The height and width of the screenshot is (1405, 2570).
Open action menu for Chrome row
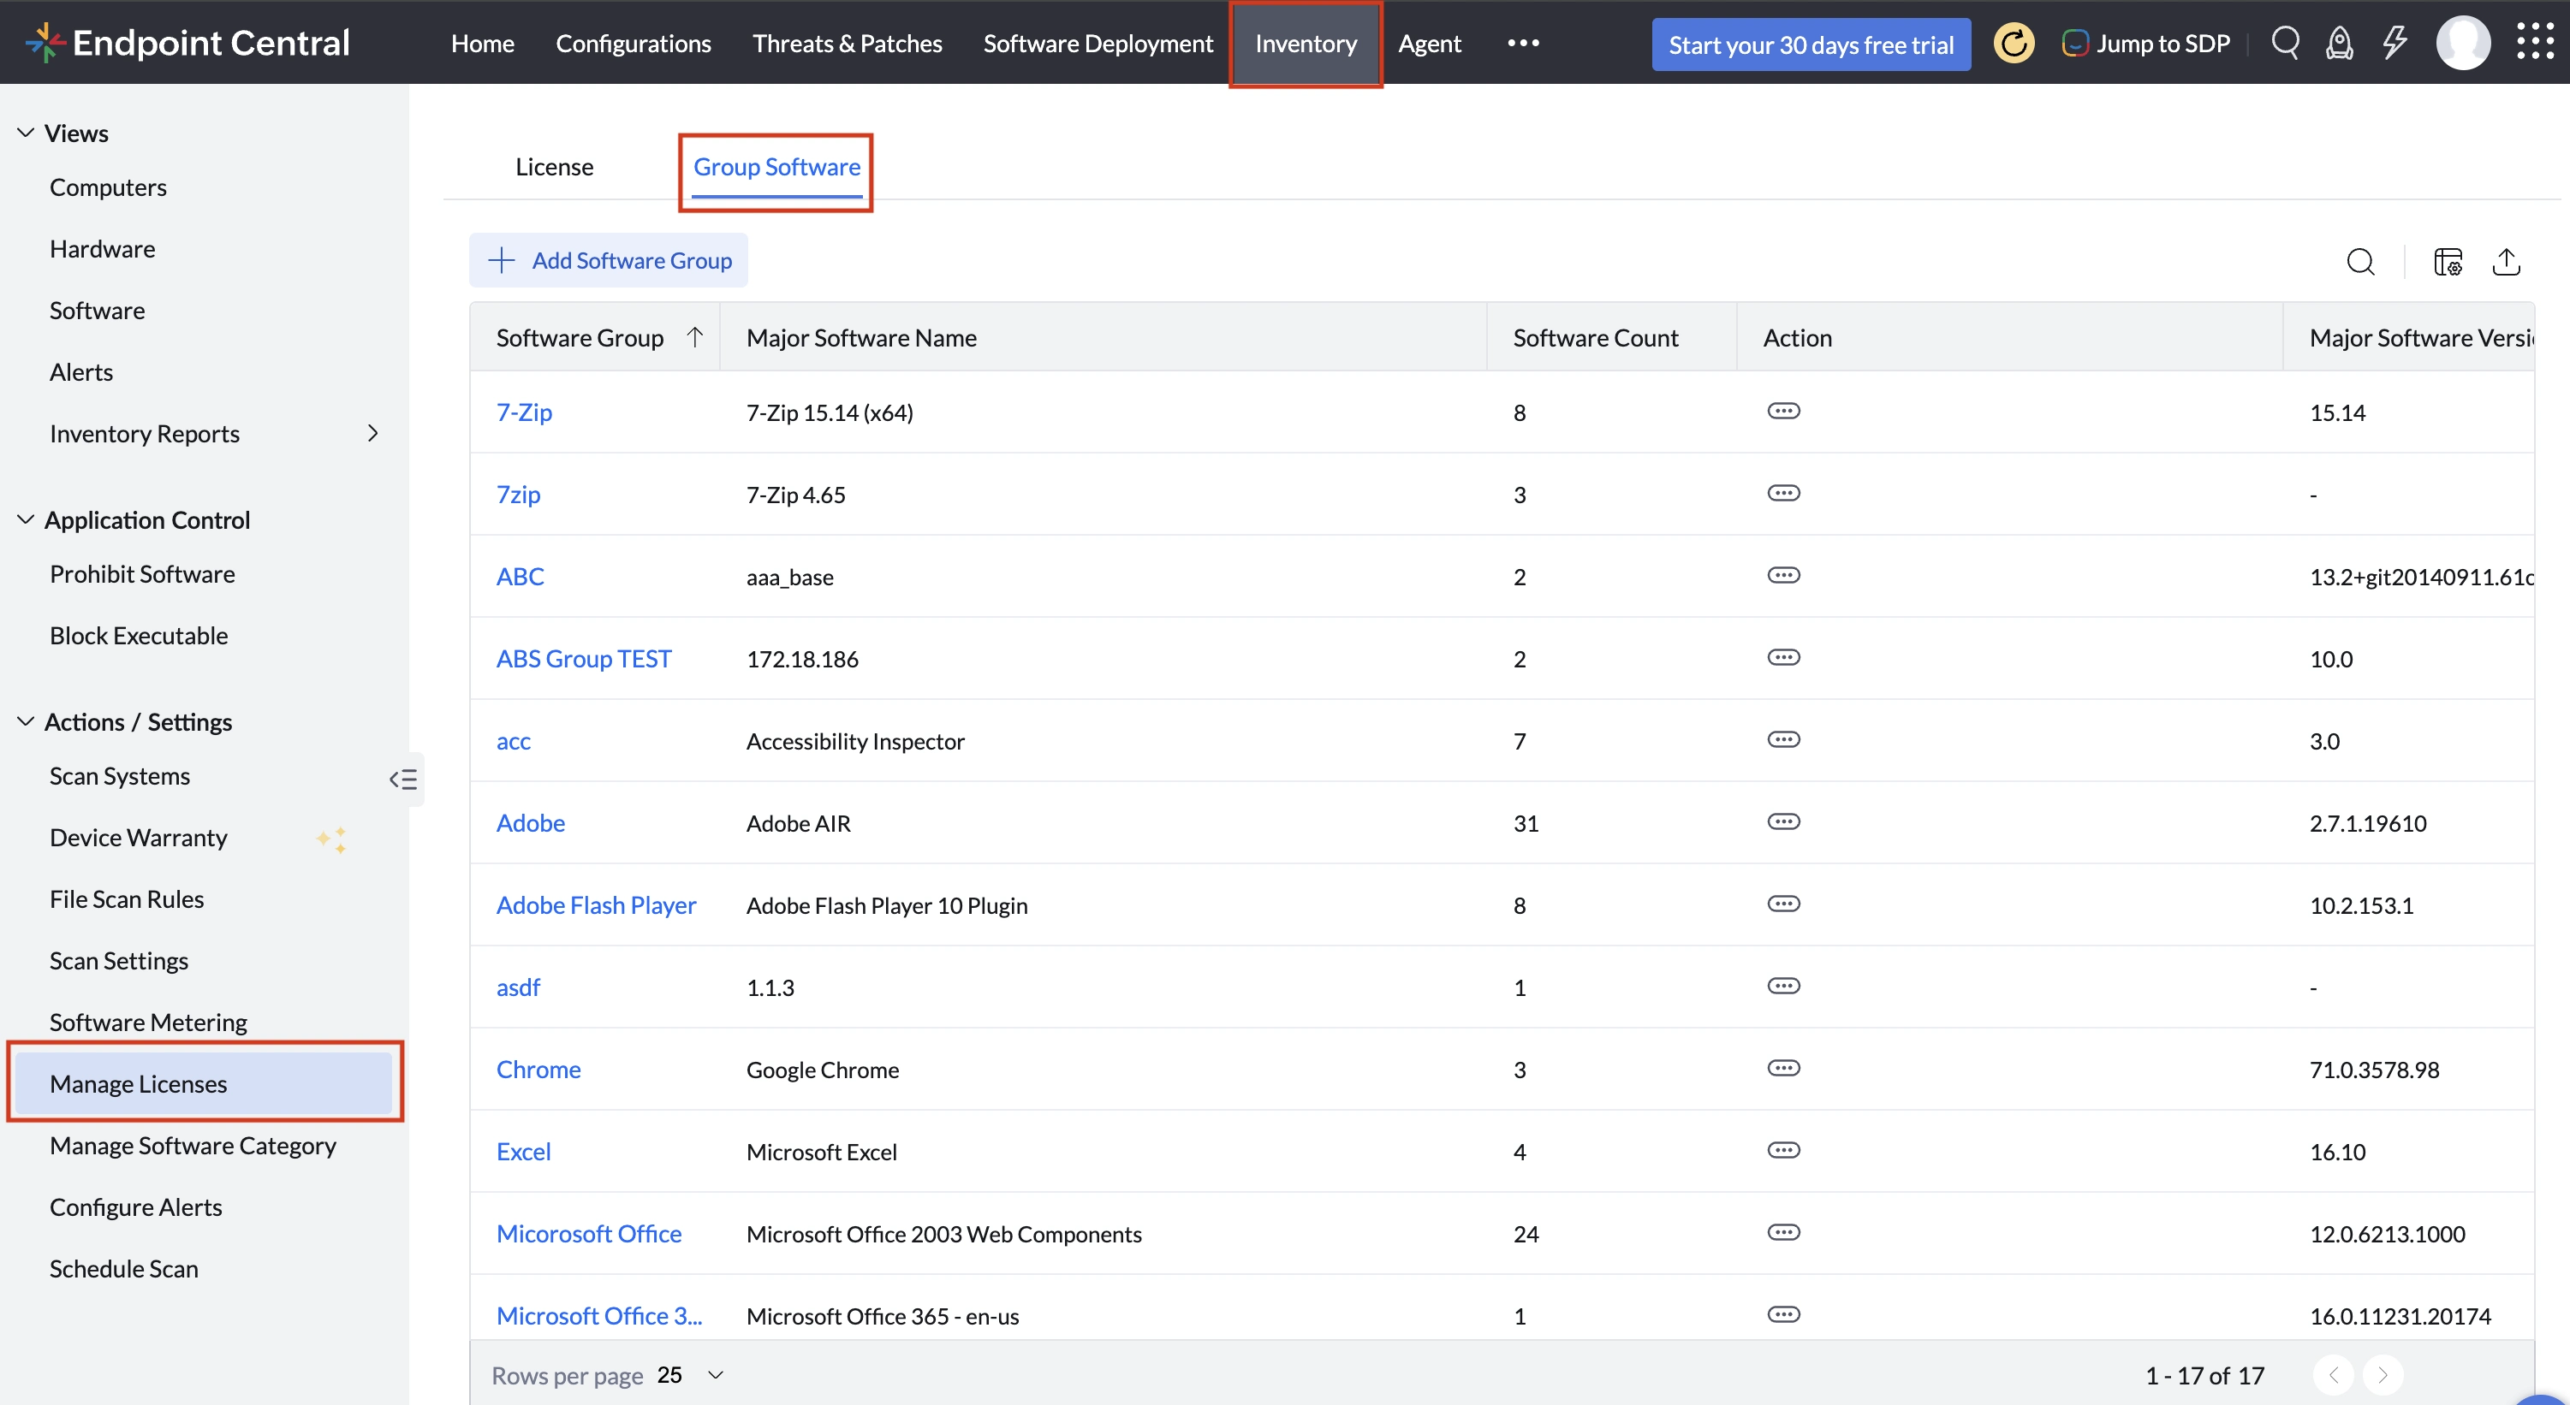click(1783, 1068)
